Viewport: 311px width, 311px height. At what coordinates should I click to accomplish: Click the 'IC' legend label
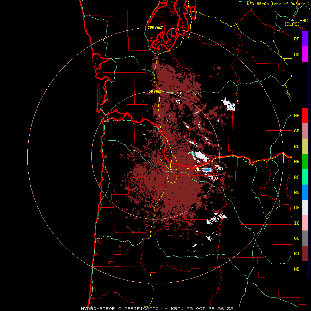coord(296,223)
